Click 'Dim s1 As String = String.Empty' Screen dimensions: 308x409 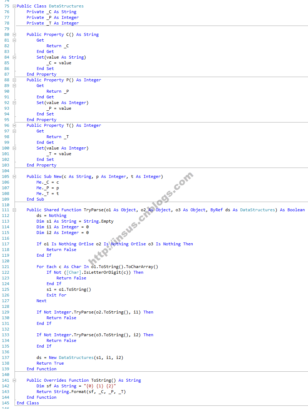[x=75, y=222]
